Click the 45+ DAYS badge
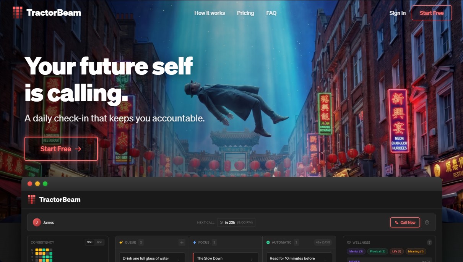463x262 pixels. (323, 242)
